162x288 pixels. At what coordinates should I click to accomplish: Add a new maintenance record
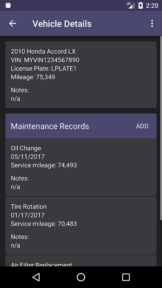pyautogui.click(x=142, y=126)
